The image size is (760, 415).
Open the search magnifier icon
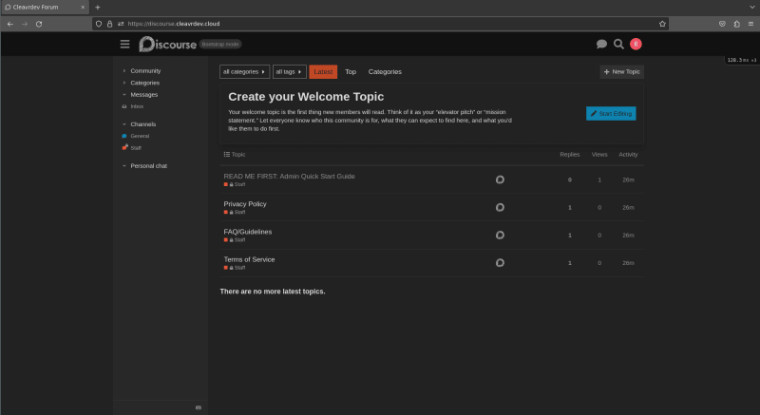[618, 44]
